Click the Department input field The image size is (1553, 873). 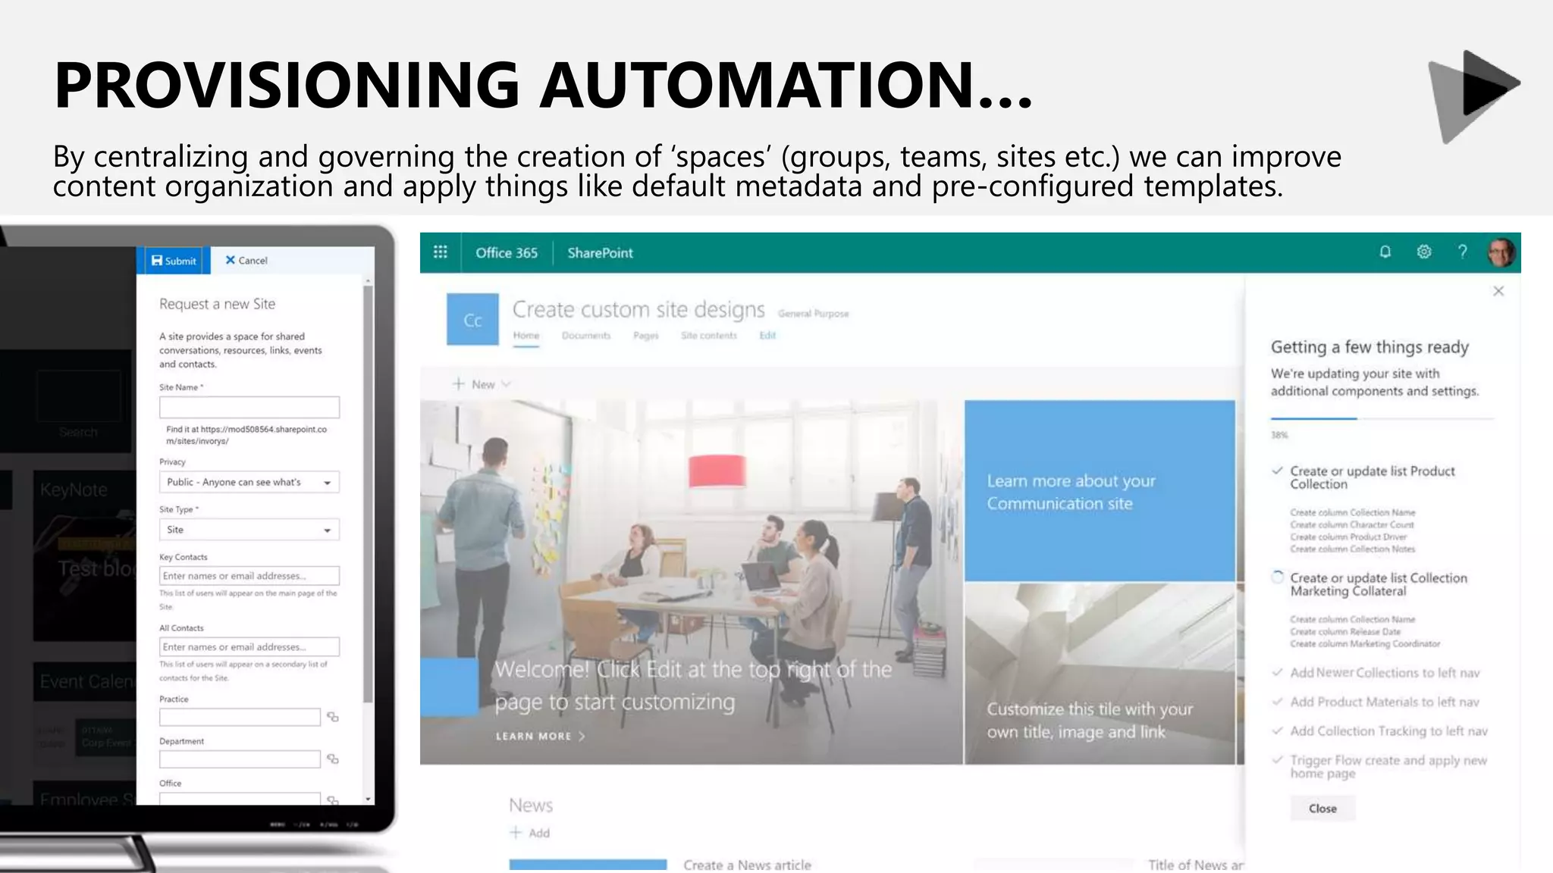240,759
